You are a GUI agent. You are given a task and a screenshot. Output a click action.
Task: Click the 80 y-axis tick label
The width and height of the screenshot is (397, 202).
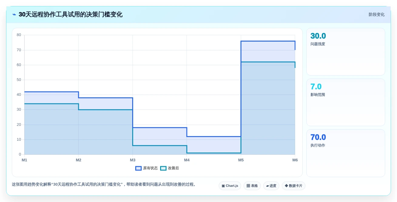point(19,35)
